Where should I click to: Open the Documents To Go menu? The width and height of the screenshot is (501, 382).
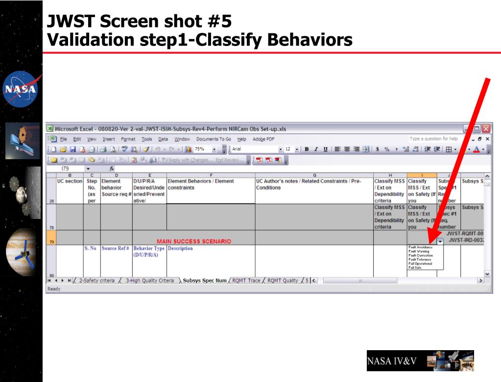pos(214,139)
